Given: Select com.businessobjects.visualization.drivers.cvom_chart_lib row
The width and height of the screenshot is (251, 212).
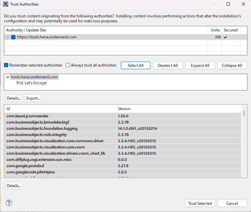Looking at the screenshot, I should [x=123, y=153].
